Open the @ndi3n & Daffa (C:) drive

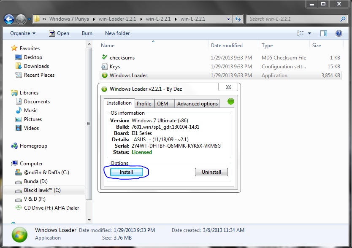(x=46, y=173)
